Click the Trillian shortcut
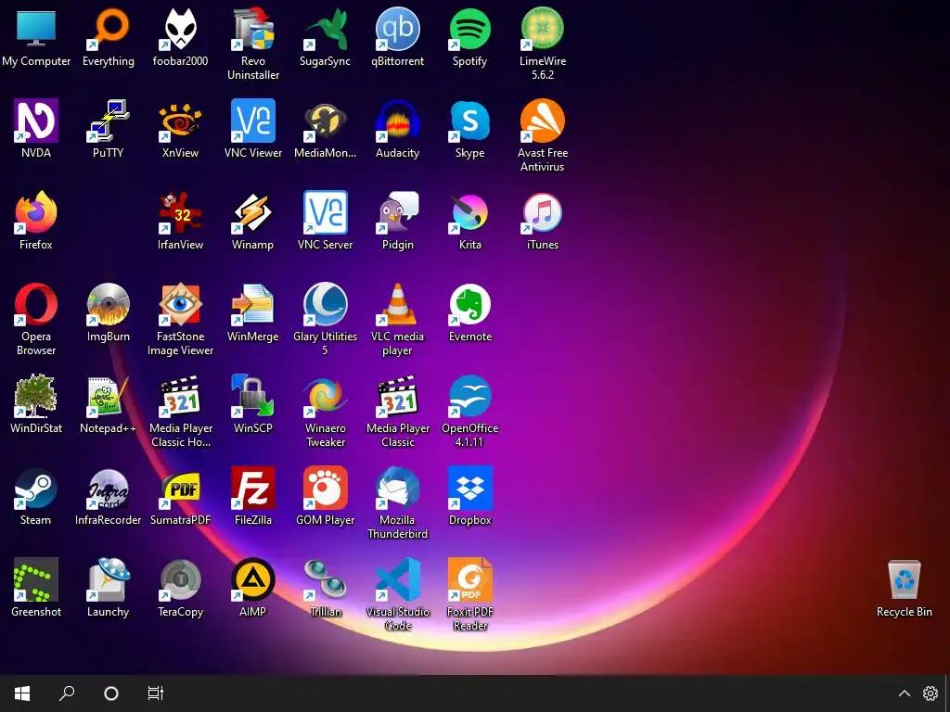The height and width of the screenshot is (712, 950). [x=326, y=580]
